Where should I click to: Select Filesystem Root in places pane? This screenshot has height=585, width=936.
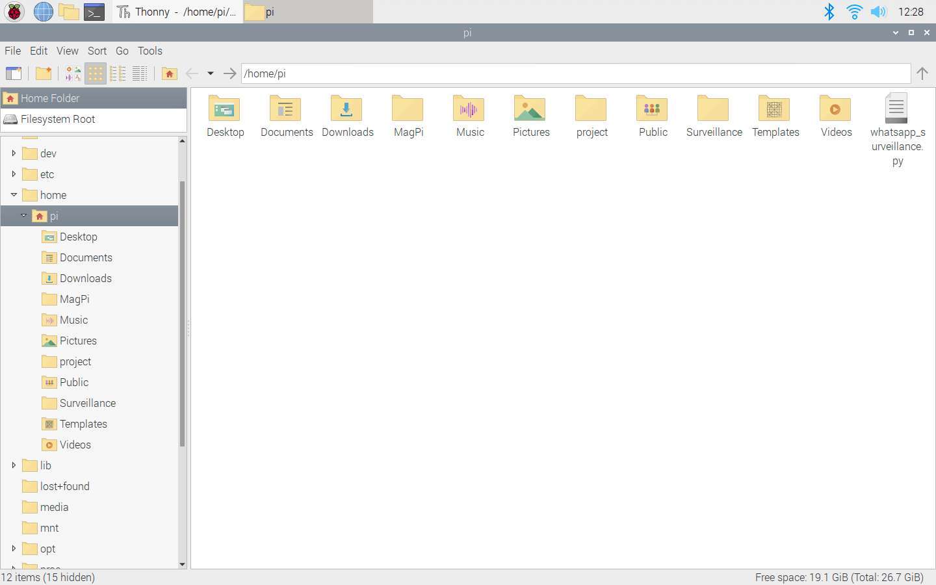point(58,119)
